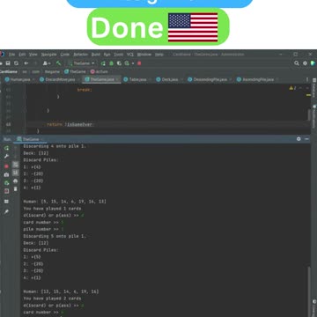
Task: Click the 'return !isGameOver' code line
Action: (70, 124)
